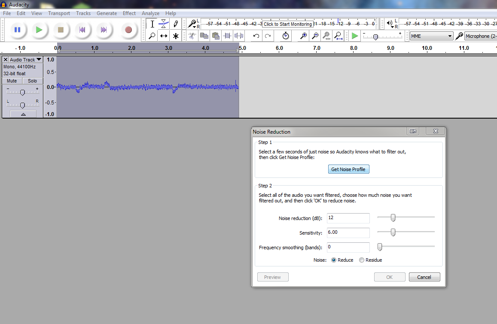The width and height of the screenshot is (497, 324).
Task: Open the Audio Track name dropdown menu
Action: [x=26, y=60]
